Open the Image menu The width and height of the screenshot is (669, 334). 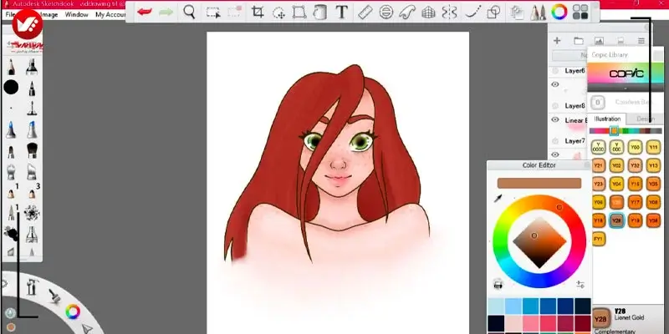point(49,14)
